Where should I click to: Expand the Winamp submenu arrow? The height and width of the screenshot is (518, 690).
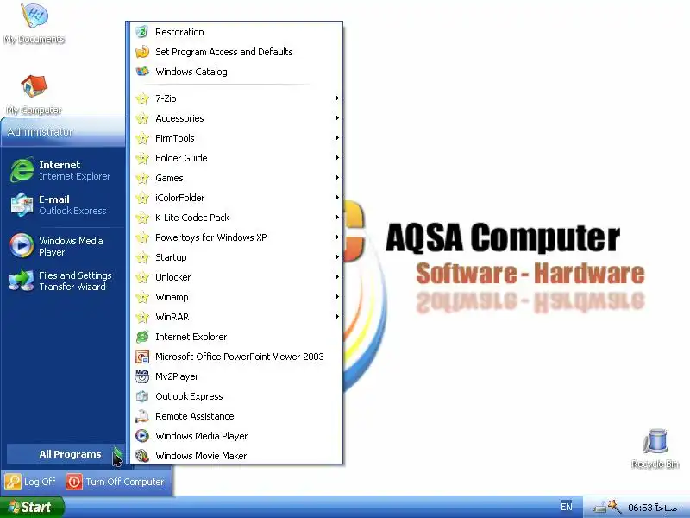[x=336, y=297]
